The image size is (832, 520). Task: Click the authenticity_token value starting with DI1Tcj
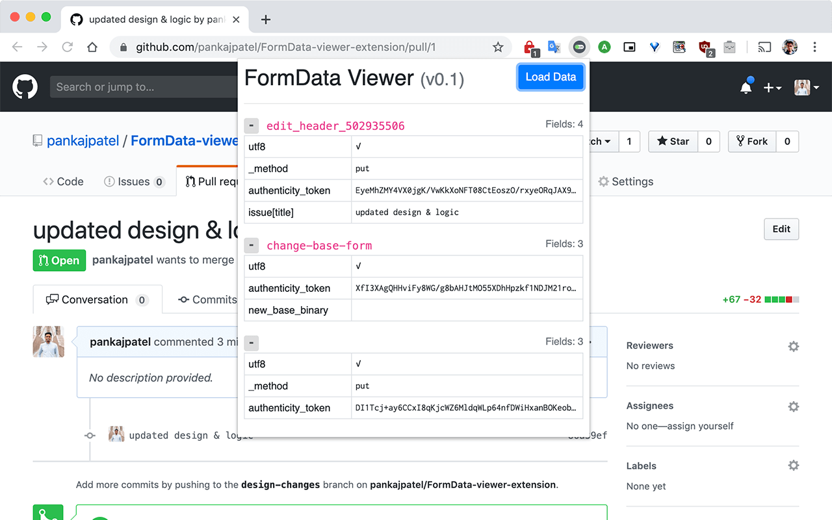point(465,408)
